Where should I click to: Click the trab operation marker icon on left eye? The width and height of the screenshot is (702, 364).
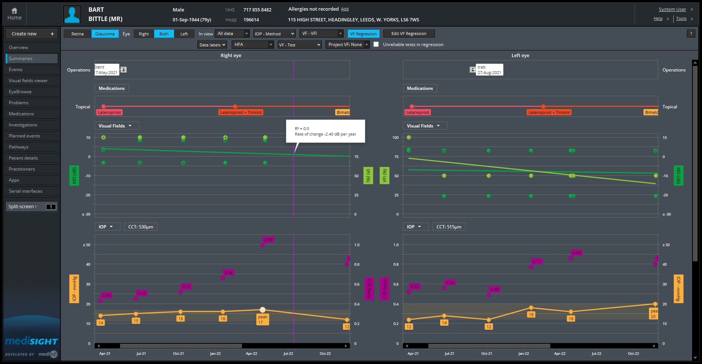pyautogui.click(x=473, y=69)
